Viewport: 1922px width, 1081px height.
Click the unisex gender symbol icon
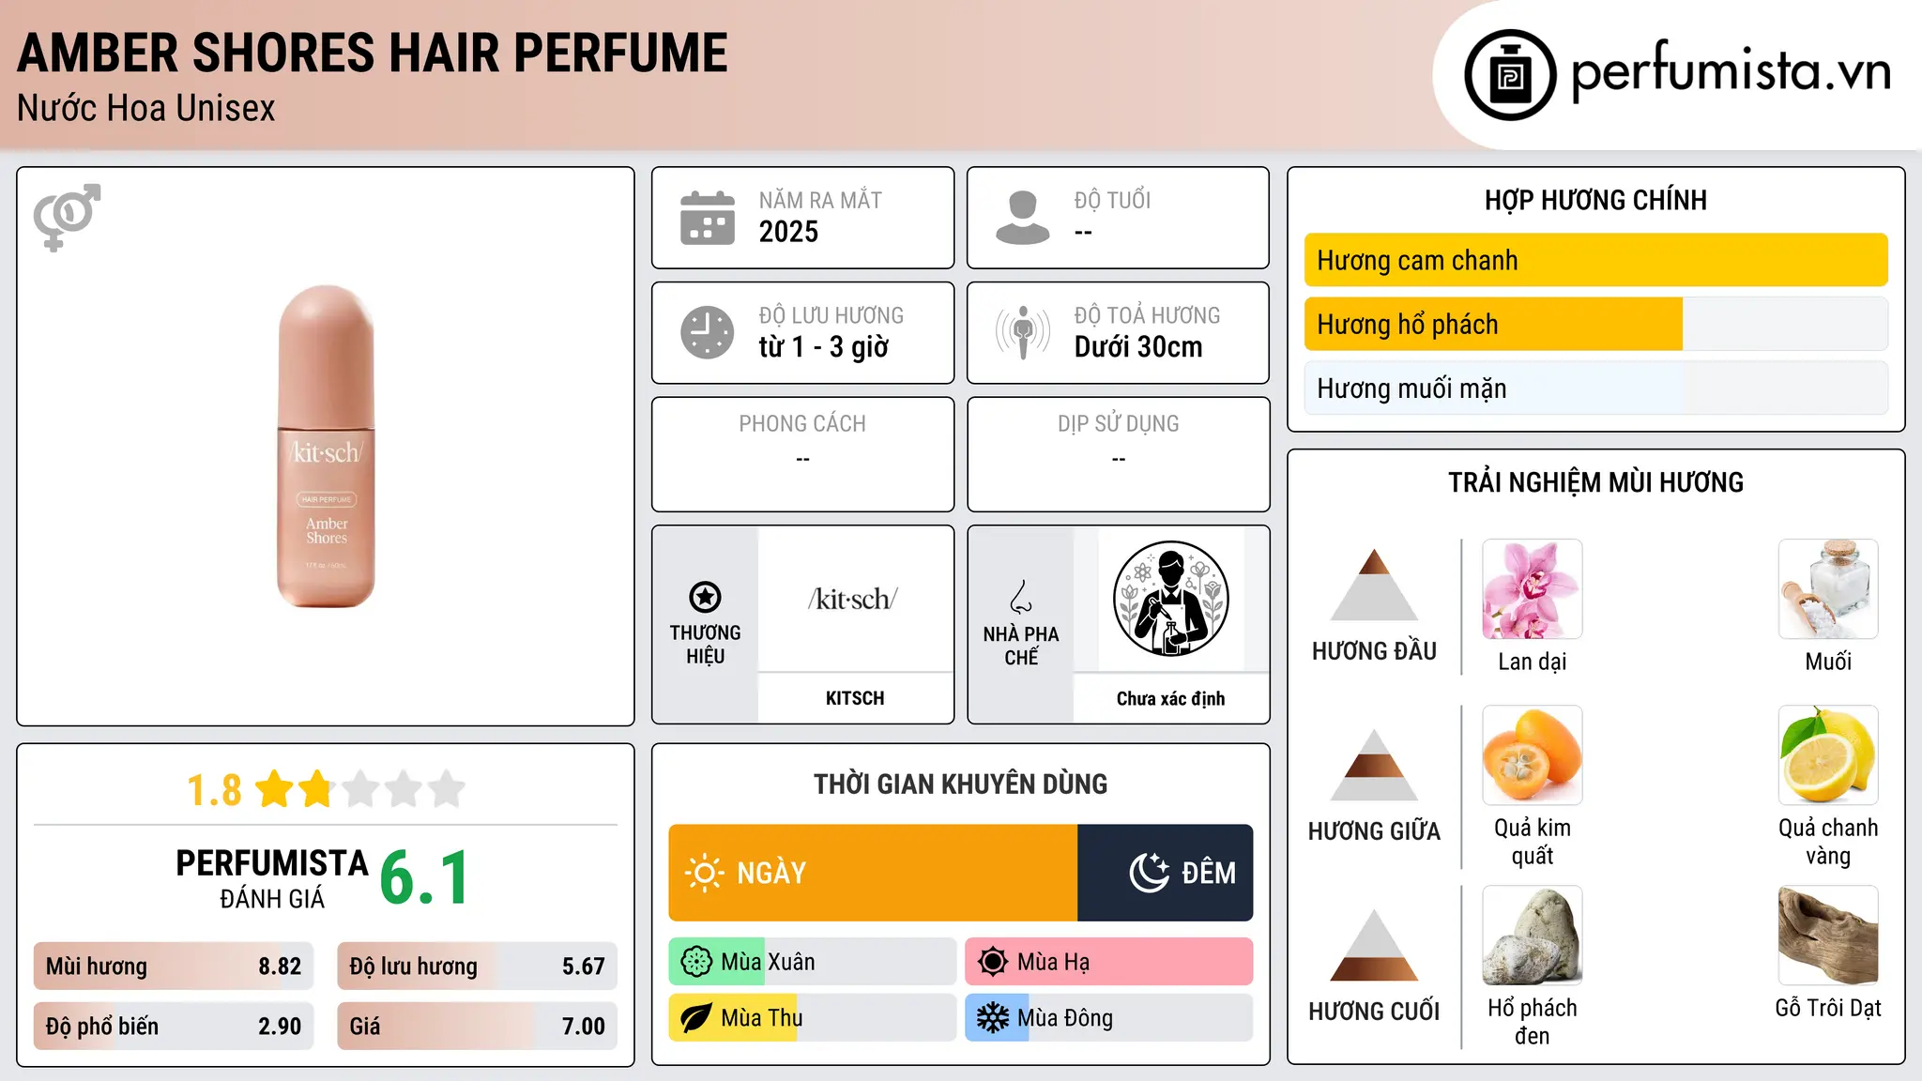pyautogui.click(x=67, y=217)
